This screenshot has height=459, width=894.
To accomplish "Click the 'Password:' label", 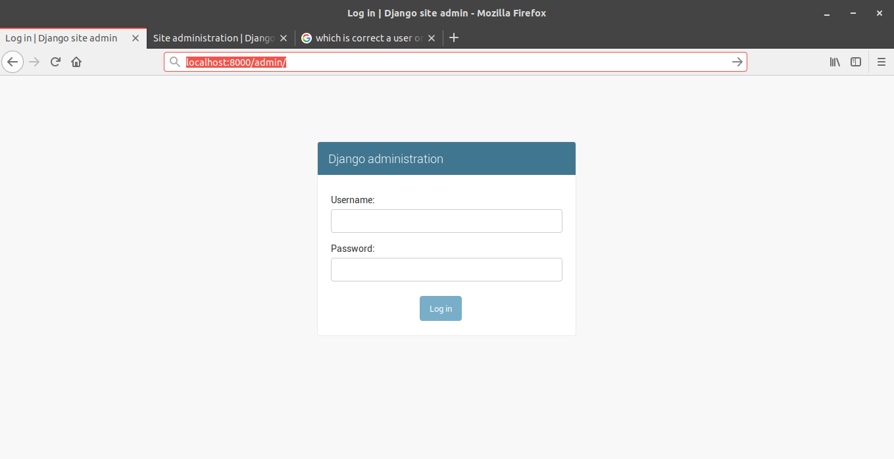I will (x=353, y=249).
